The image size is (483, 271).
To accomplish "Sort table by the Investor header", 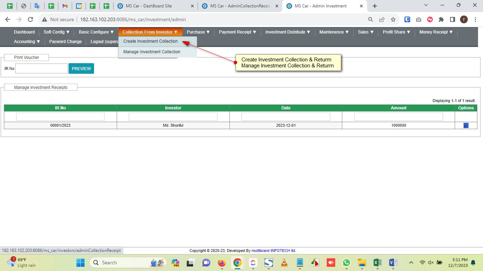I will point(173,108).
